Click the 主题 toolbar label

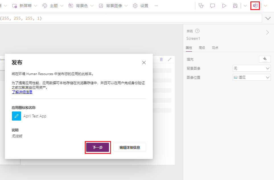(54, 6)
